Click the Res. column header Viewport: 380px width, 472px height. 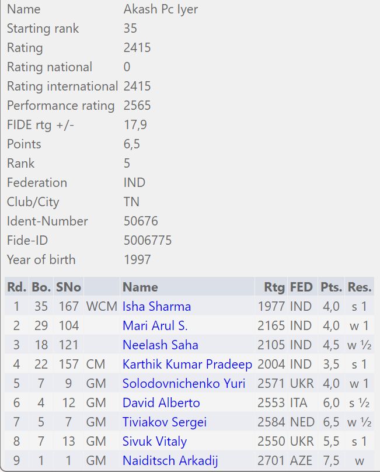click(360, 287)
